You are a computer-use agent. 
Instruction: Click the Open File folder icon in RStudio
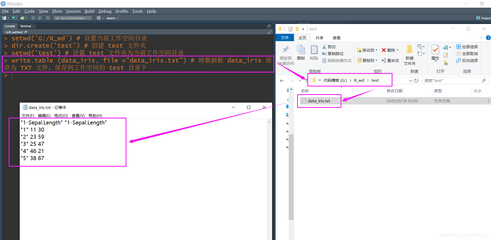click(23, 18)
